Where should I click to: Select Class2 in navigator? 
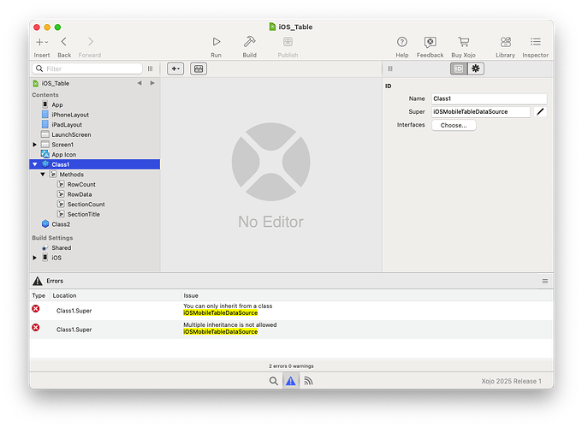[x=61, y=224]
